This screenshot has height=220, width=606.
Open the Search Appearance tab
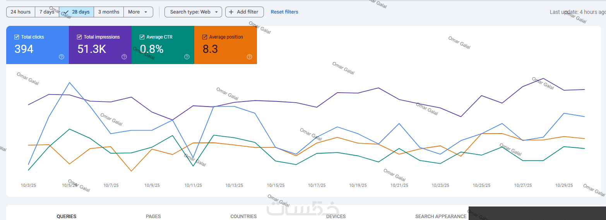tap(441, 216)
